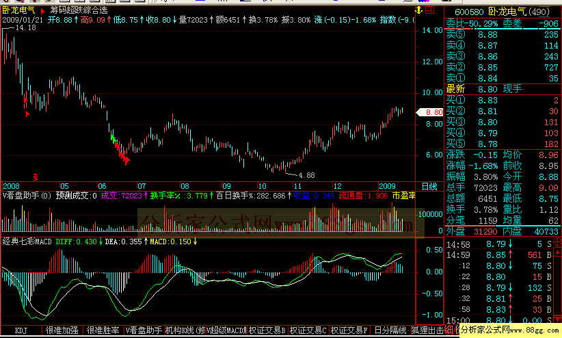Click the 外盘 31290 value
The image size is (562, 338).
tap(485, 231)
